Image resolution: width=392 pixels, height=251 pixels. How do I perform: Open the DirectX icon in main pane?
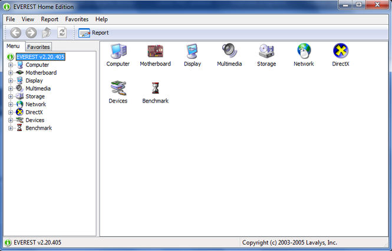pyautogui.click(x=341, y=55)
